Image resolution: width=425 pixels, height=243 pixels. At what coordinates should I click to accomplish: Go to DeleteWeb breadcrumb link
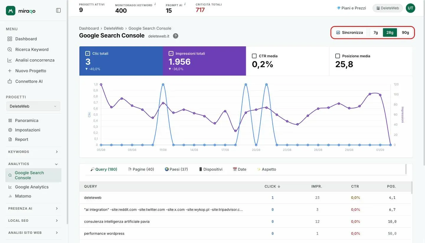click(114, 28)
